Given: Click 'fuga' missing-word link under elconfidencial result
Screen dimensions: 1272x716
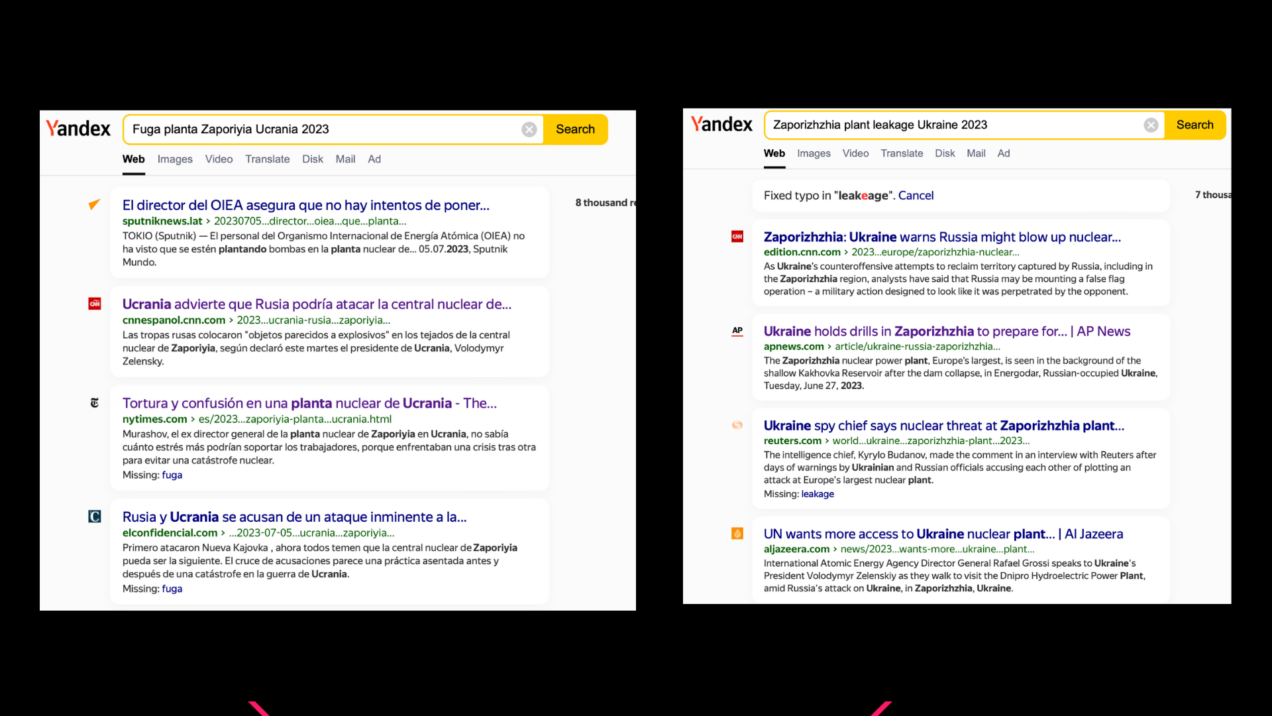Looking at the screenshot, I should click(172, 589).
